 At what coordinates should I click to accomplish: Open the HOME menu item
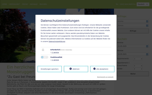(x=5, y=4)
